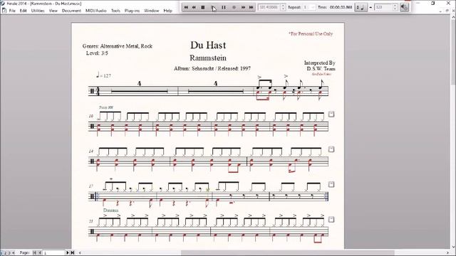Select the title text 'Du Hast'
The image size is (456, 256).
[208, 45]
